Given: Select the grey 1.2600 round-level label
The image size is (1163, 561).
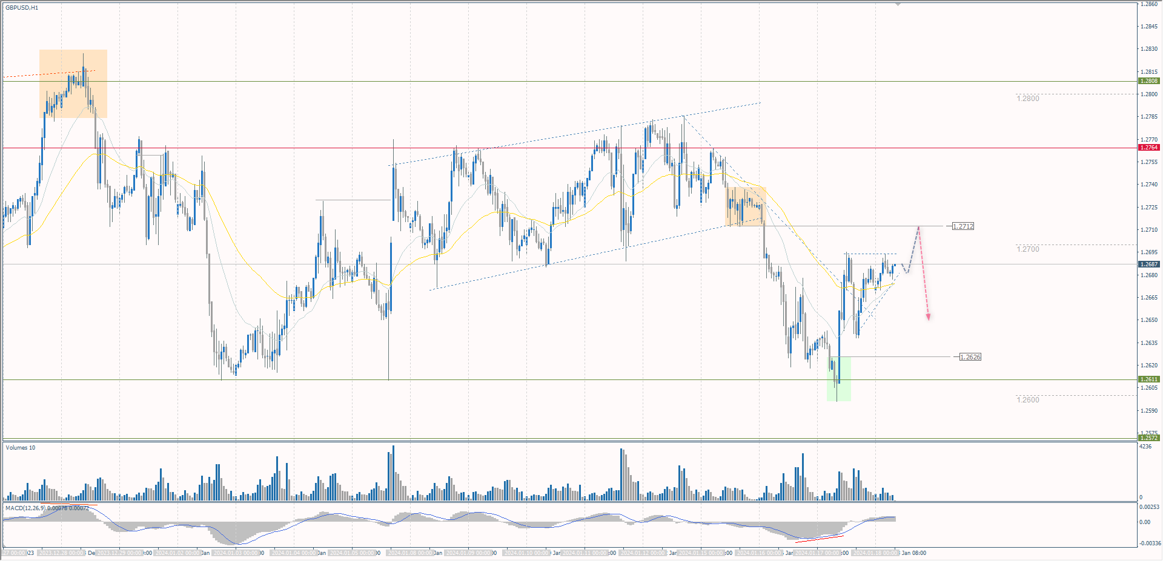Looking at the screenshot, I should click(x=1028, y=399).
